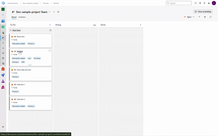The image size is (218, 136).
Task: Open the Dev-sample-project Team selector chevron
Action: pos(49,12)
